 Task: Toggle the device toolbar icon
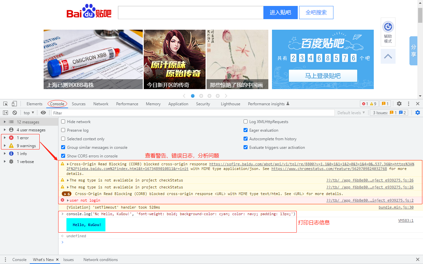(x=14, y=104)
